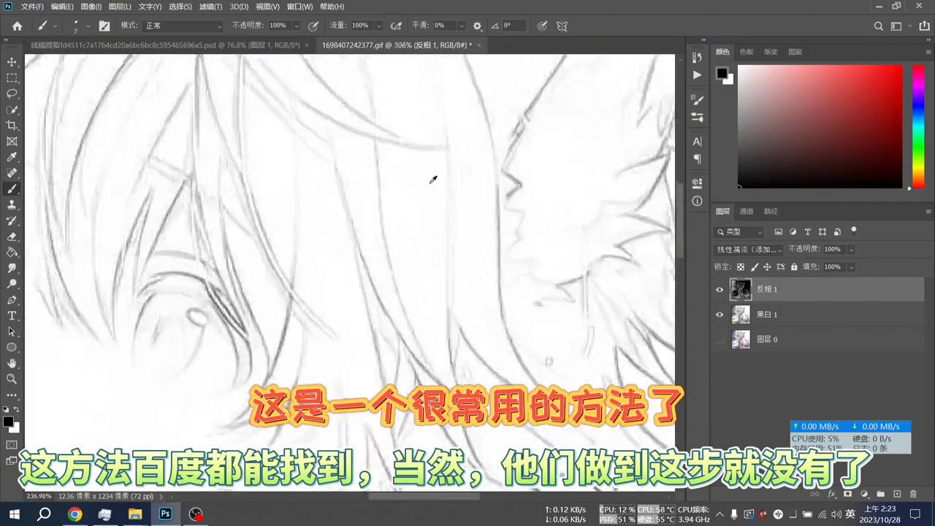Toggle lock image pixels brush icon
Image resolution: width=935 pixels, height=526 pixels.
(755, 267)
